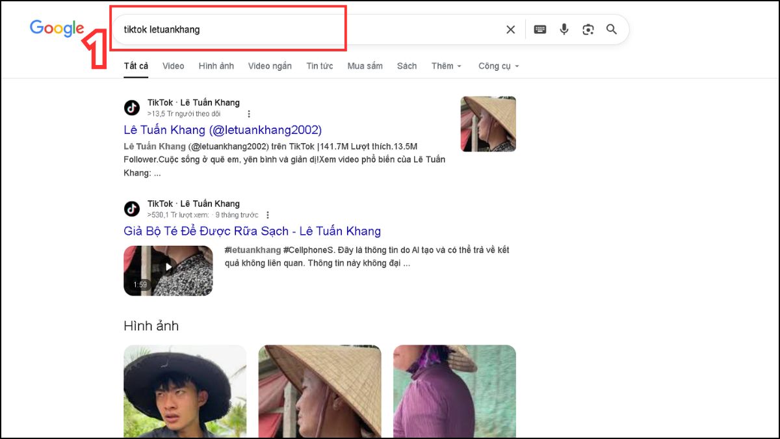Open the Tin tức tab
The image size is (780, 439).
(x=320, y=66)
